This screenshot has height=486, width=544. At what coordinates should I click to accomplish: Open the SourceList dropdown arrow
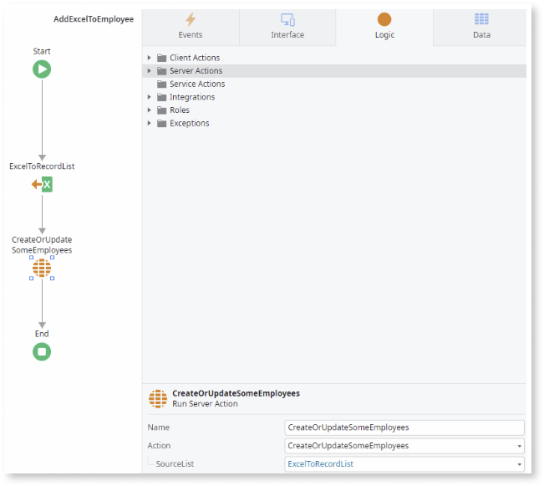coord(519,464)
